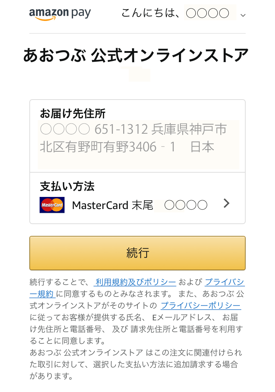The image size is (275, 392).
Task: Click the amazon pay logo
Action: [x=60, y=14]
